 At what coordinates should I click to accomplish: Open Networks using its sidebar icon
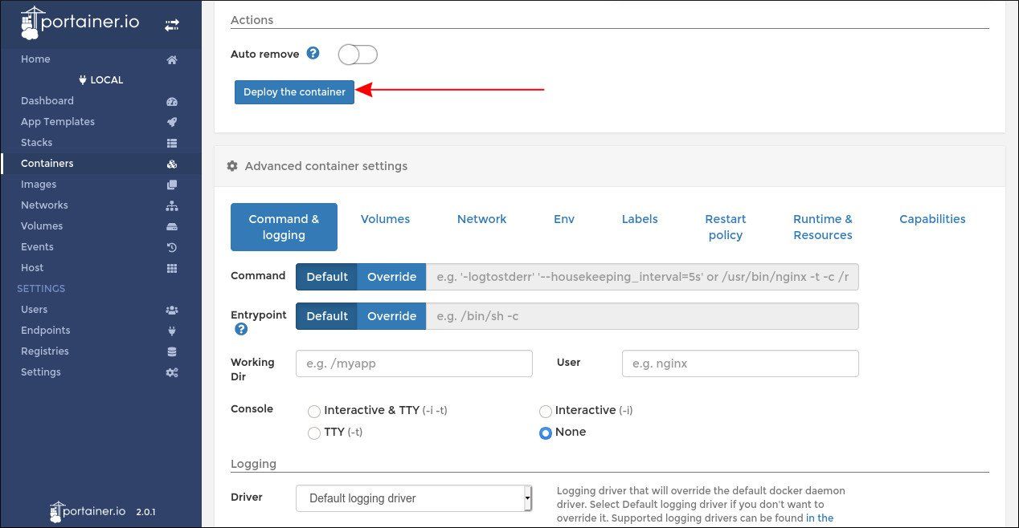[x=171, y=205]
